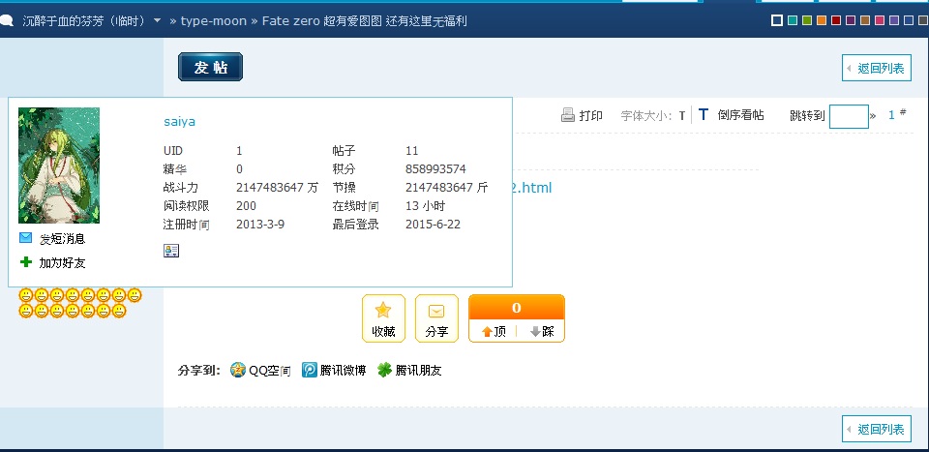This screenshot has height=452, width=929.
Task: Focus the 跳转到 floor number field
Action: 849,116
